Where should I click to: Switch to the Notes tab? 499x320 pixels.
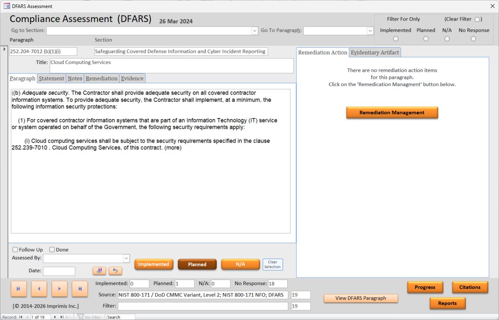75,78
